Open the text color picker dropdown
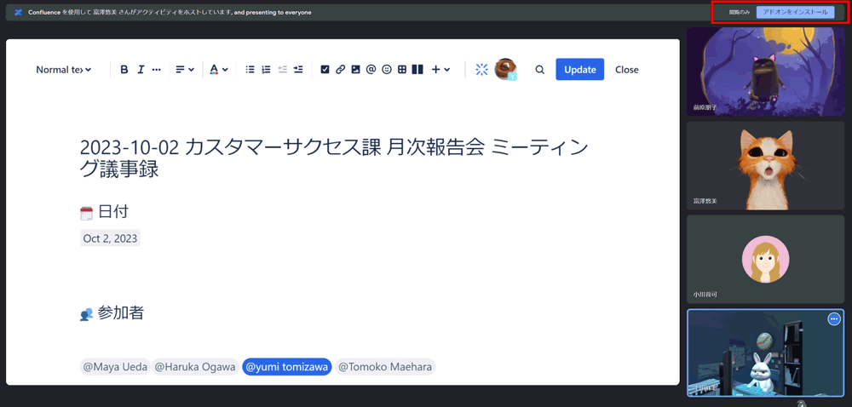 [x=219, y=70]
